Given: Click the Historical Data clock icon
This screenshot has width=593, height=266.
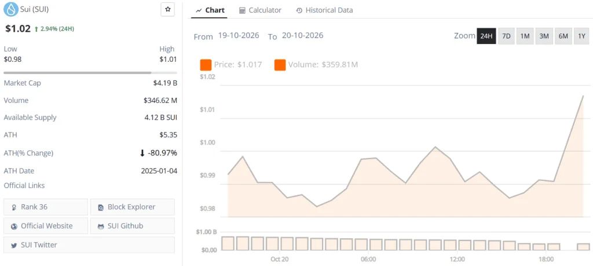Looking at the screenshot, I should [299, 10].
